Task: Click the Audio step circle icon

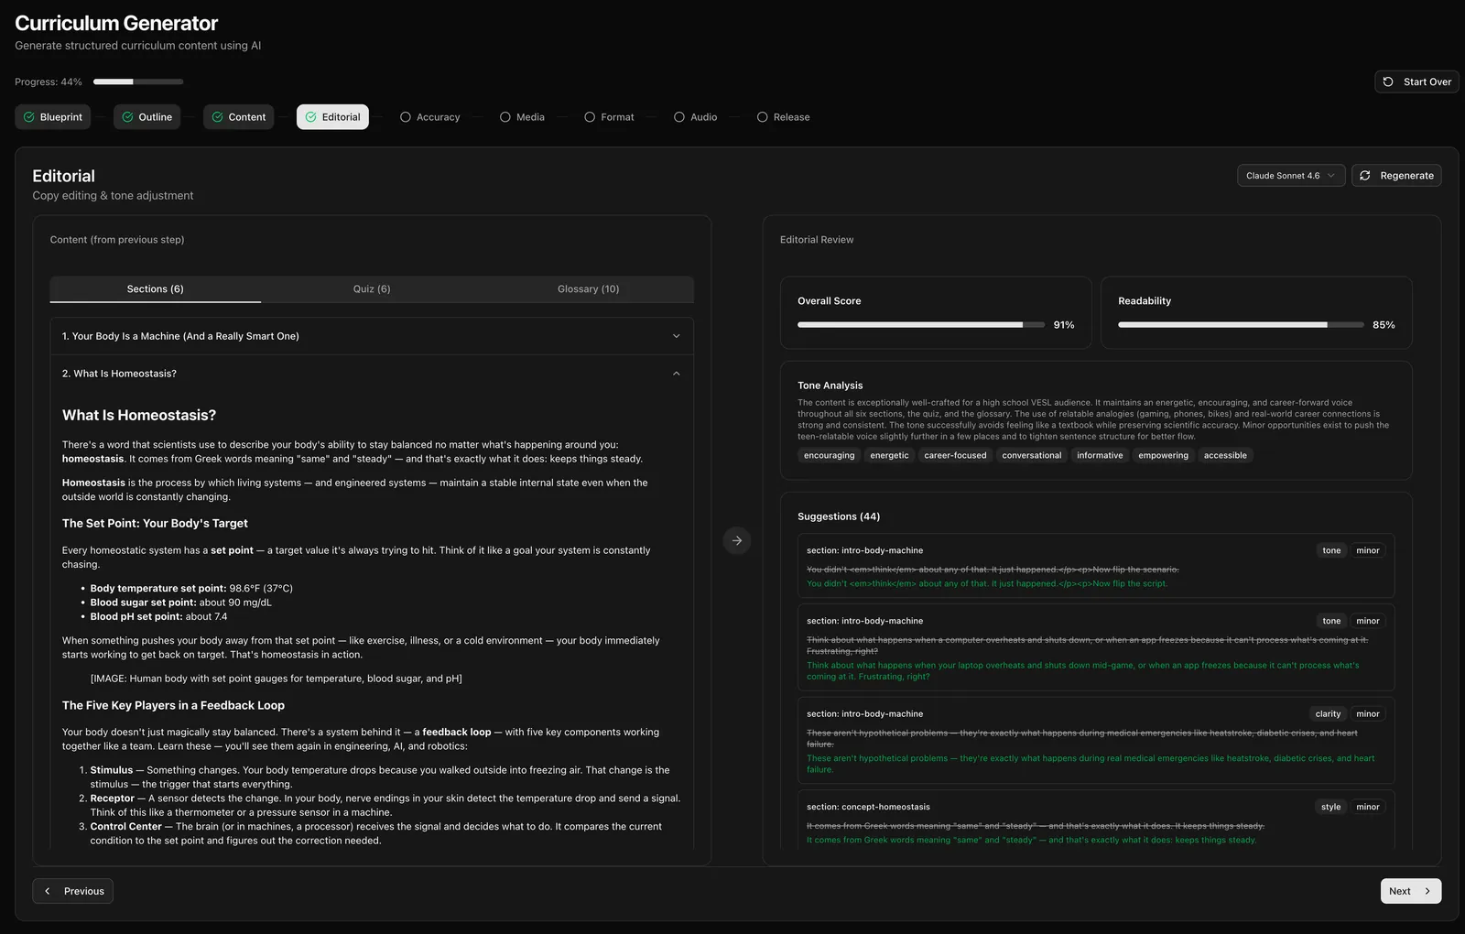Action: coord(679,117)
